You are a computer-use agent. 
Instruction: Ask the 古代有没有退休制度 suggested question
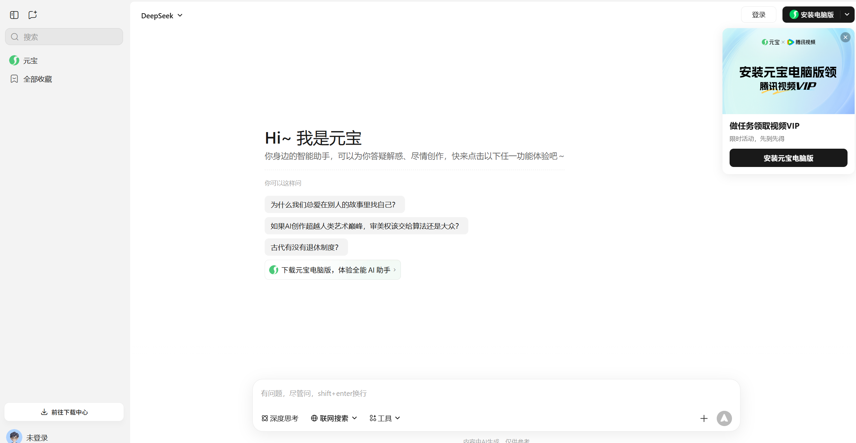click(x=306, y=247)
